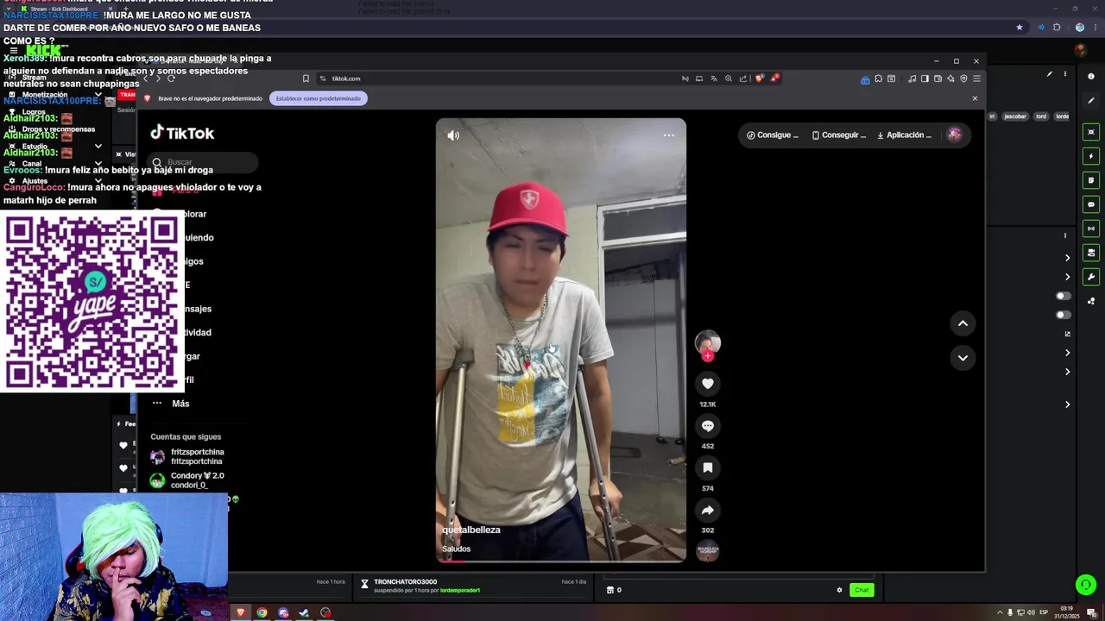Collapse the Estudio section in the Kick menu
This screenshot has width=1105, height=621.
pyautogui.click(x=98, y=146)
